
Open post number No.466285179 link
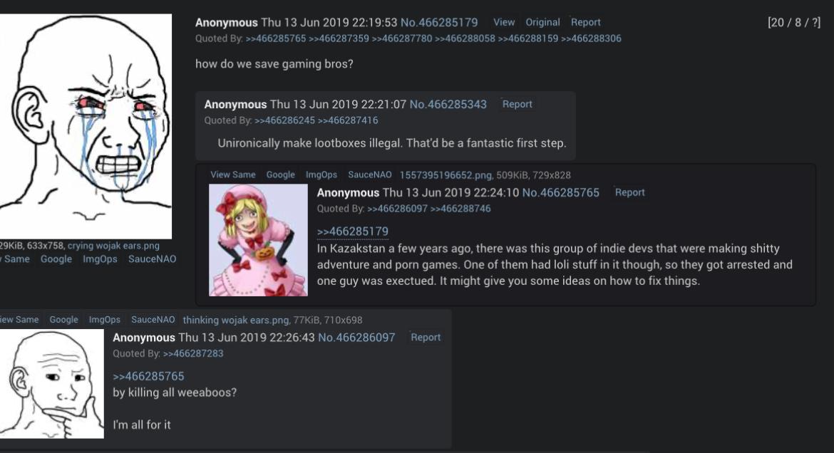439,22
